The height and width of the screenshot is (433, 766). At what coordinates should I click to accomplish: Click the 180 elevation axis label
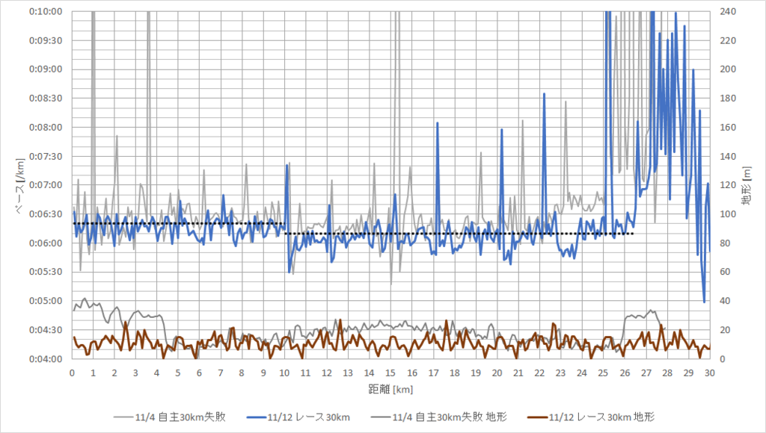pyautogui.click(x=728, y=99)
